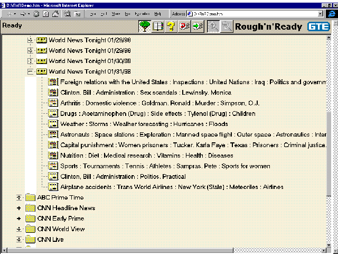Click the tree view icon in toolbar
Screen dimensions: 338x254
click(x=145, y=26)
